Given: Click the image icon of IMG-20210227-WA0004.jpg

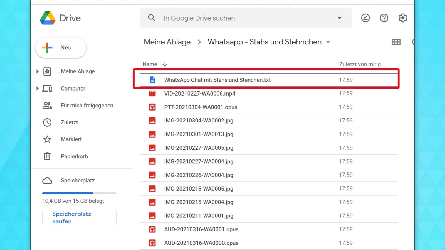Looking at the screenshot, I should [152, 162].
